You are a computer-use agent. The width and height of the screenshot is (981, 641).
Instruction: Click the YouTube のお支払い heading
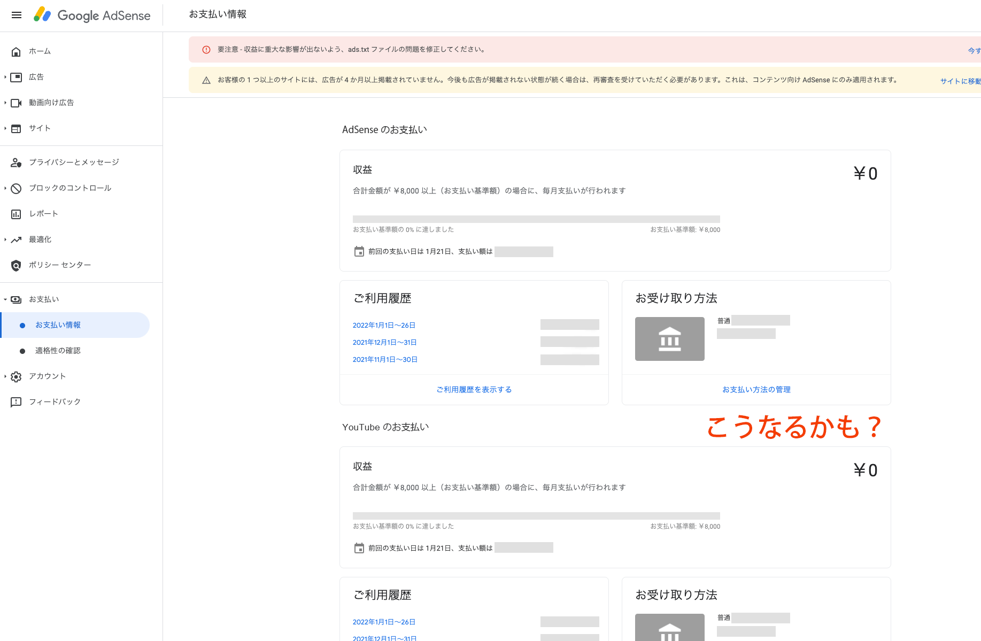[x=385, y=427]
